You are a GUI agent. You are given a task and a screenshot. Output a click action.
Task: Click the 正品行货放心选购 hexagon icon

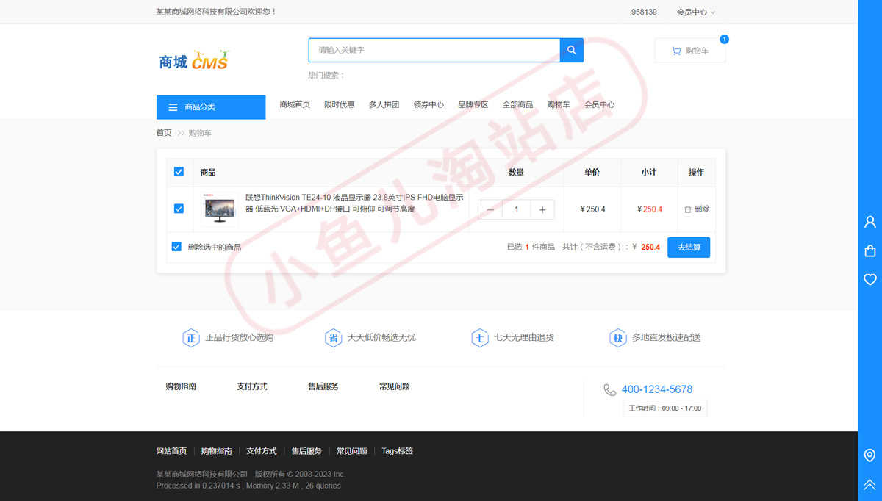click(x=191, y=338)
